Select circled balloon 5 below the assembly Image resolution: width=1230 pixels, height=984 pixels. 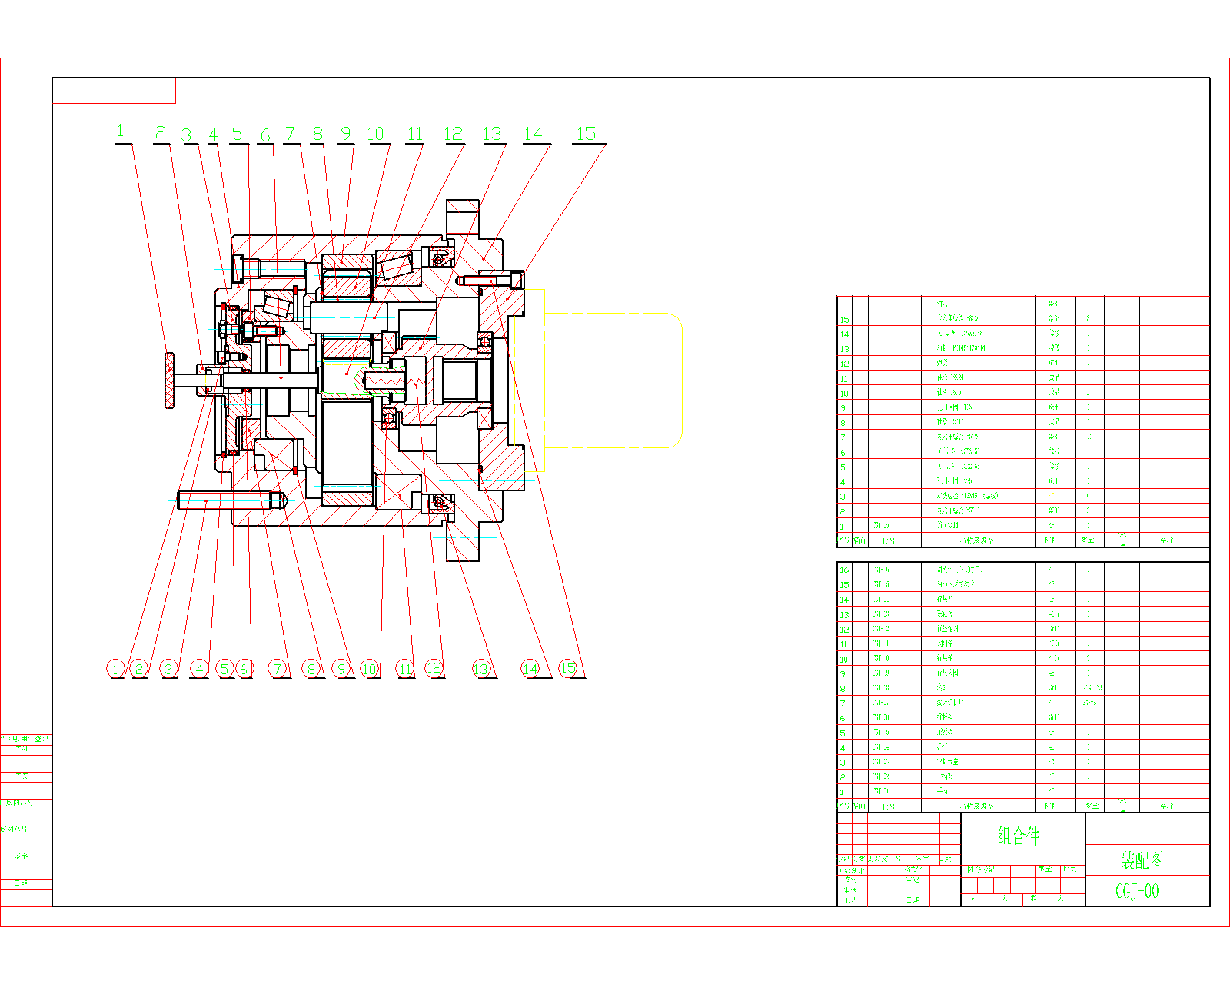click(224, 669)
